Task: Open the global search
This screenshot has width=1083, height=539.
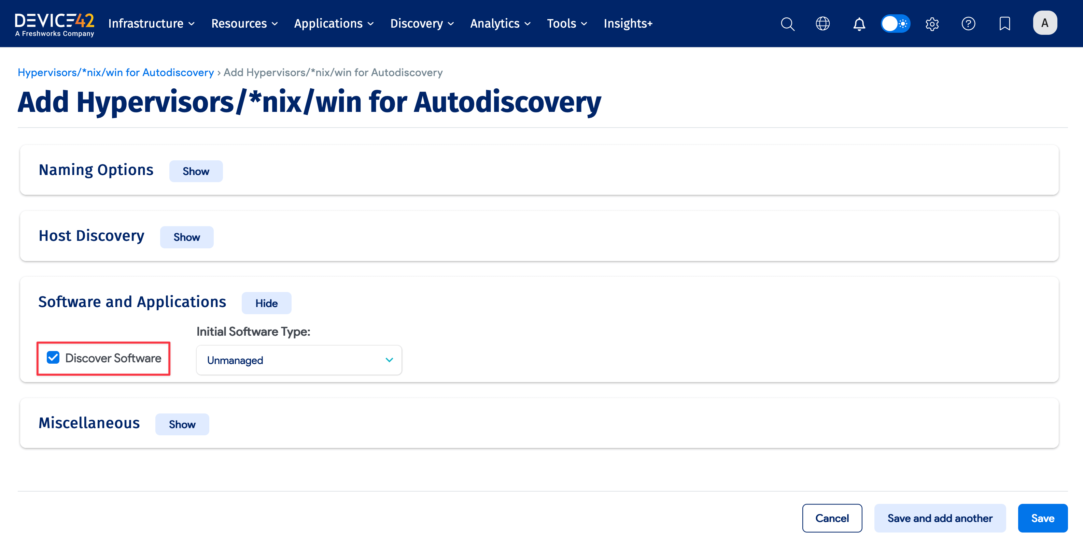Action: click(x=787, y=24)
